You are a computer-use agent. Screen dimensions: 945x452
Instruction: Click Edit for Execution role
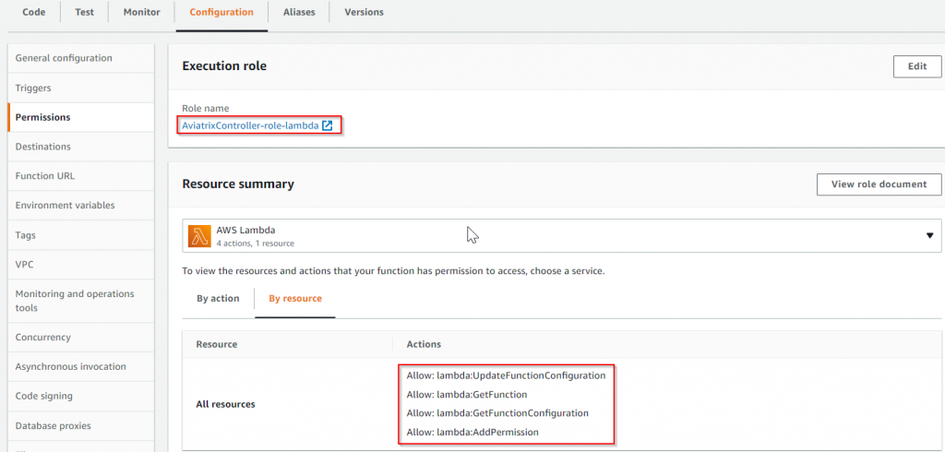pyautogui.click(x=916, y=66)
